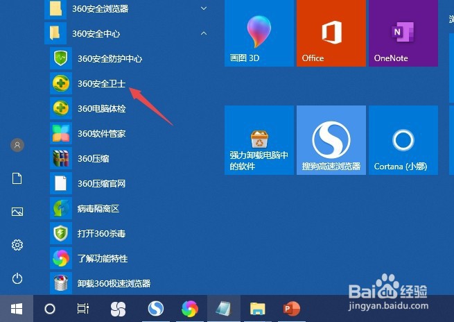Open notepad app on taskbar
454x322 pixels.
(223, 309)
